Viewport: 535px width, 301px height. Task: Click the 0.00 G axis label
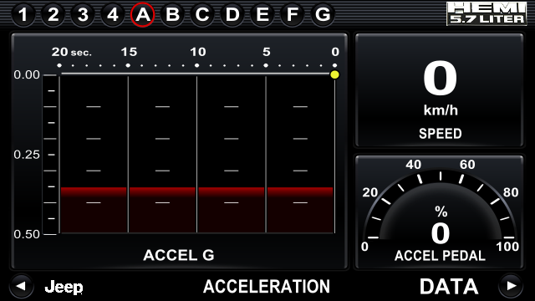(x=27, y=74)
